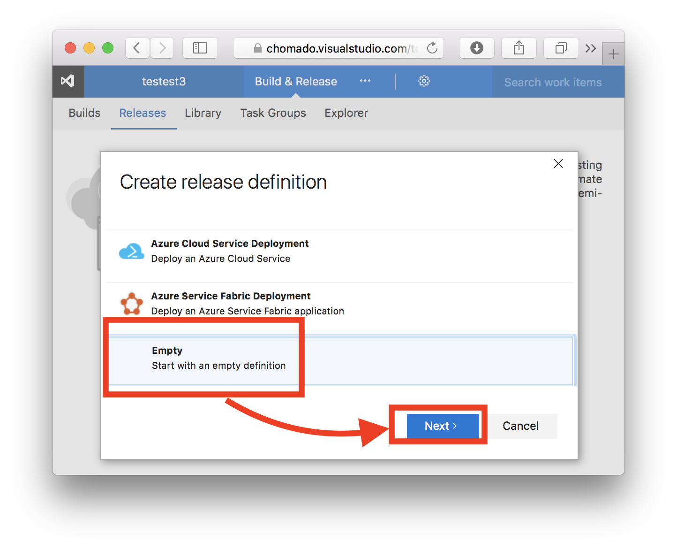Close the Create release definition dialog

[x=558, y=164]
